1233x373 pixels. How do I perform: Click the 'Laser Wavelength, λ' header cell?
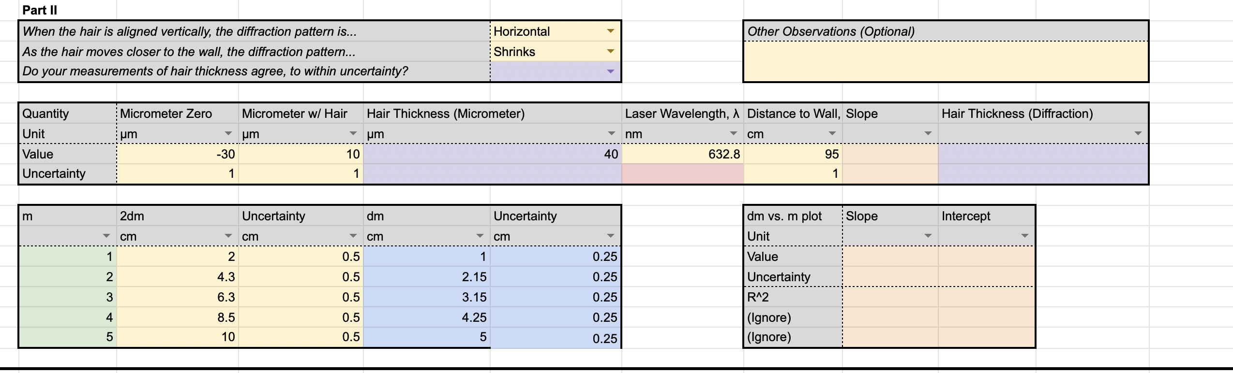click(x=682, y=114)
